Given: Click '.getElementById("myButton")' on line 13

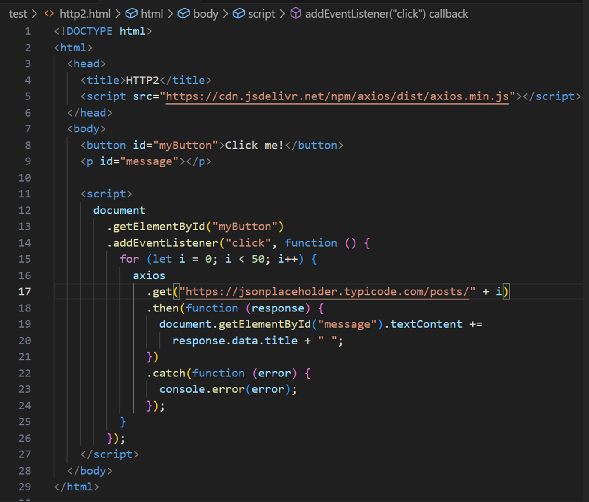Looking at the screenshot, I should click(x=195, y=227).
